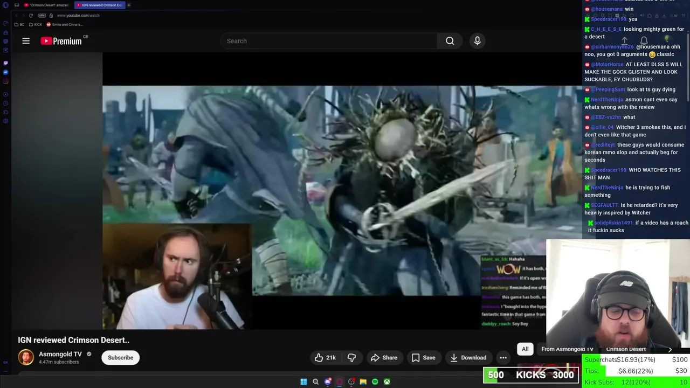This screenshot has width=690, height=388.
Task: Open Messenger in the browser sidebar
Action: point(5,72)
